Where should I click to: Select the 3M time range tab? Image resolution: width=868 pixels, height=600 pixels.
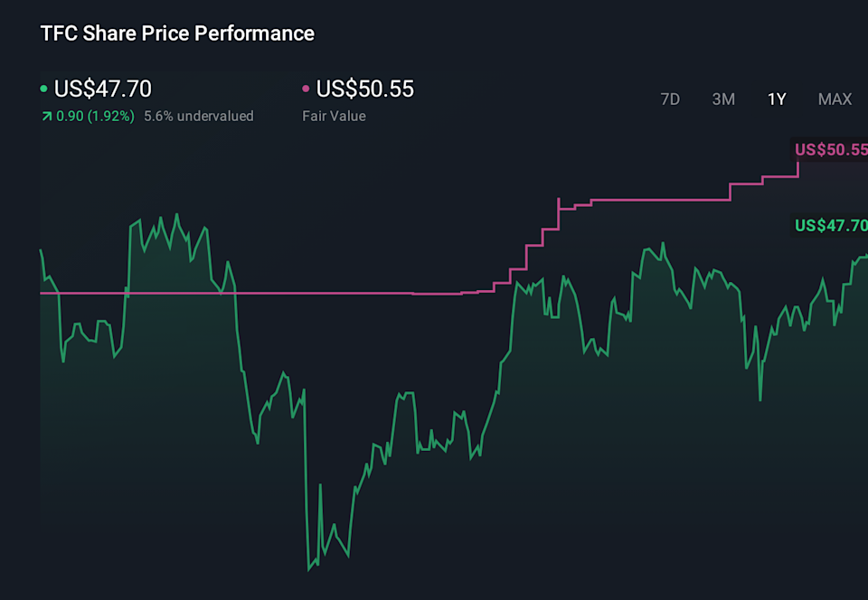(x=723, y=99)
